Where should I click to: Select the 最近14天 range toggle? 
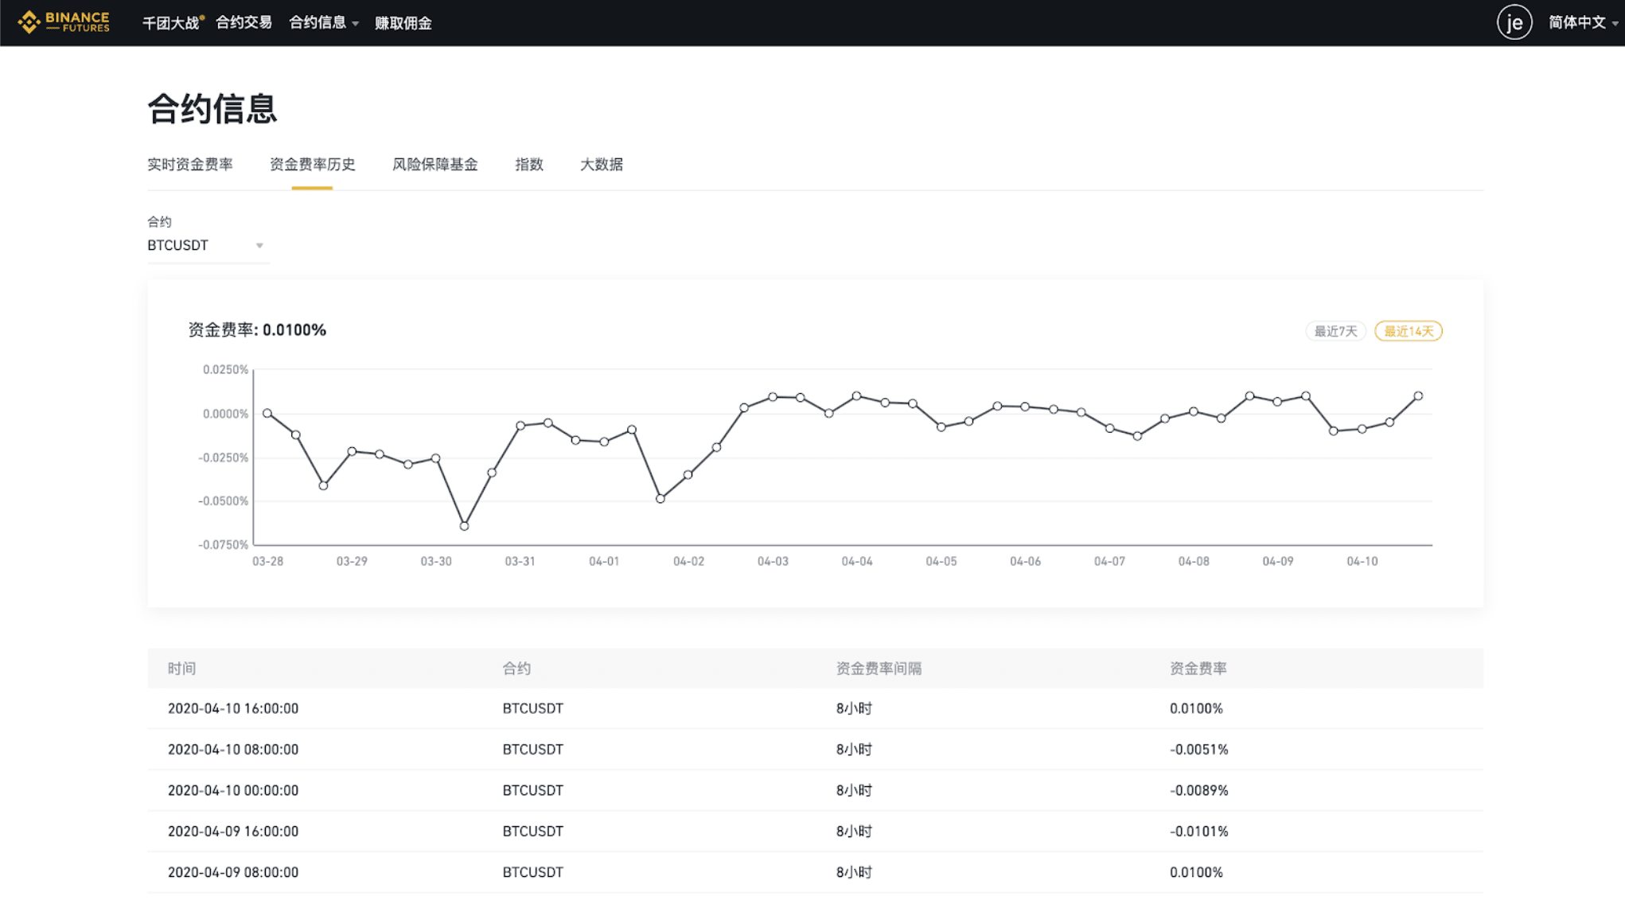pos(1408,331)
